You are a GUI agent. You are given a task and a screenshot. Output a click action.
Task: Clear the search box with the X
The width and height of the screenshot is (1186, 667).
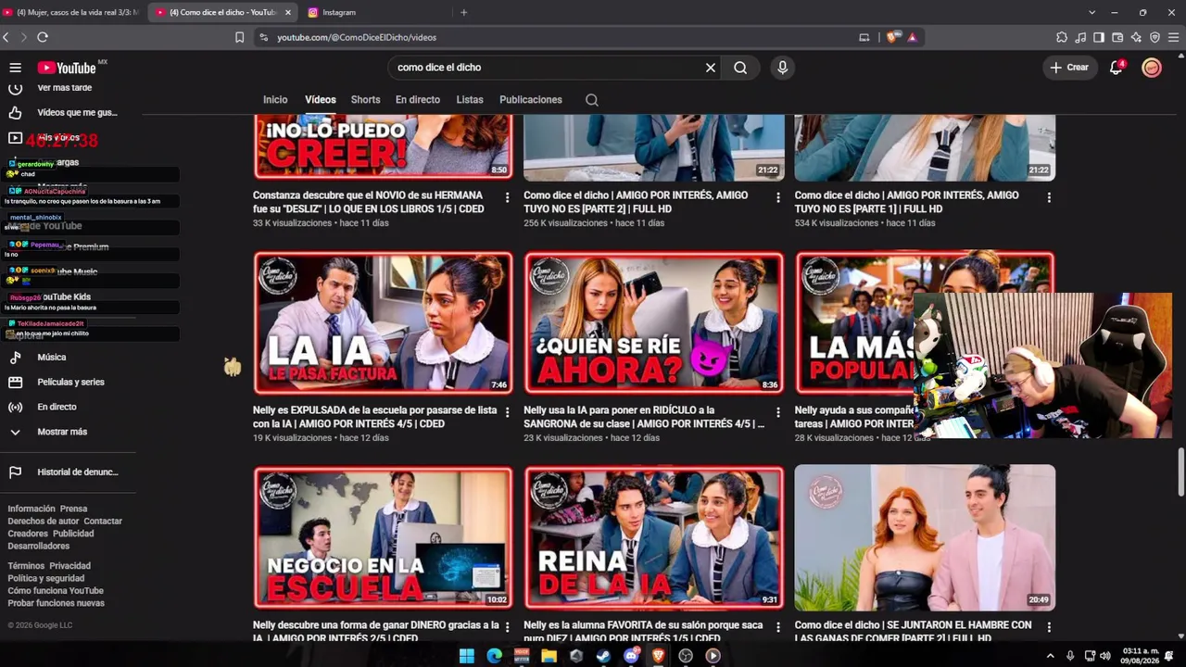(x=711, y=68)
